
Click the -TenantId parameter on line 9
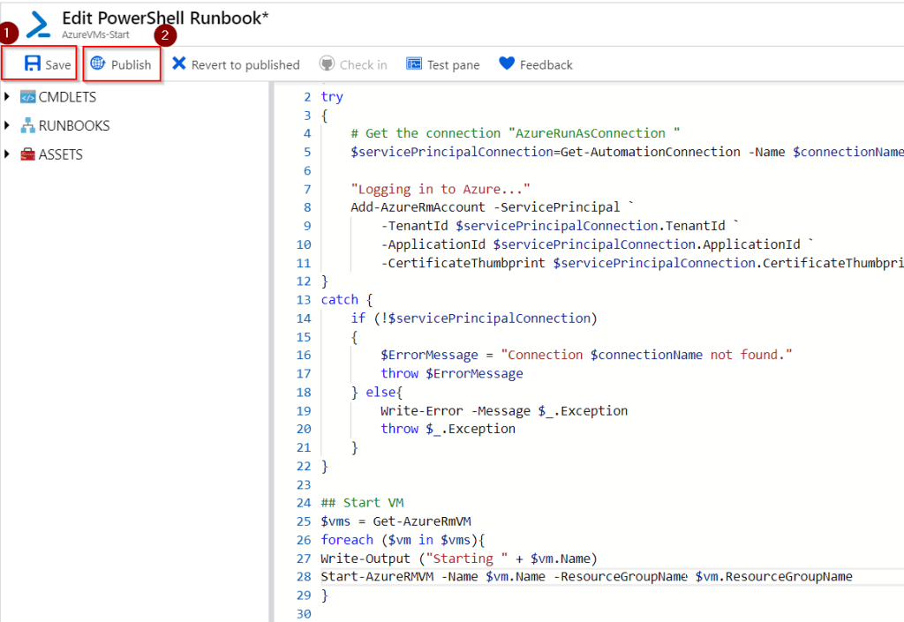pyautogui.click(x=415, y=226)
